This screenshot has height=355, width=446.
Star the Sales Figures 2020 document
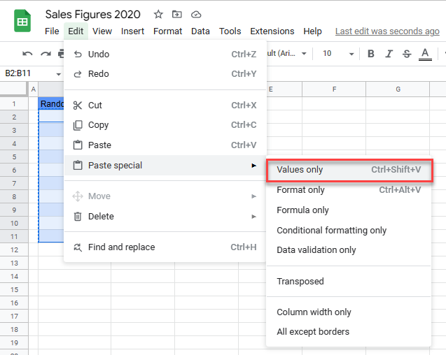[158, 15]
